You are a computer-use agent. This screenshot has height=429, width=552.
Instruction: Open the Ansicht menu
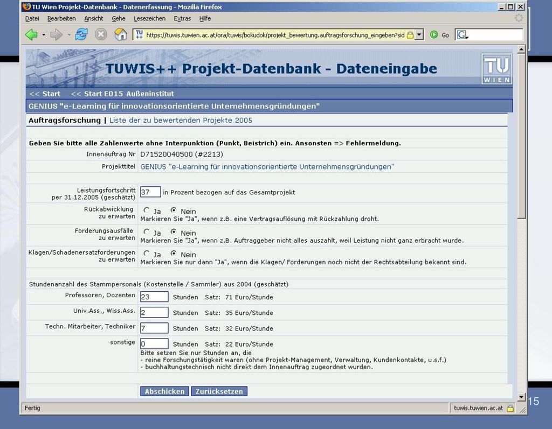point(94,19)
